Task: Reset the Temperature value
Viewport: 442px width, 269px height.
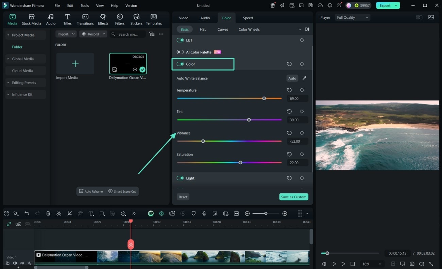Action: [289, 90]
